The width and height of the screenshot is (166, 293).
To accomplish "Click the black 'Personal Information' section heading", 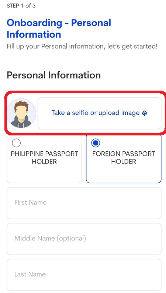I will pos(54,75).
